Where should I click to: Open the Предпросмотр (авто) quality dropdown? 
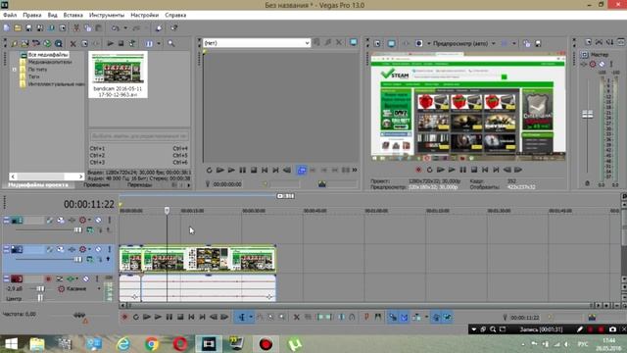pos(493,43)
